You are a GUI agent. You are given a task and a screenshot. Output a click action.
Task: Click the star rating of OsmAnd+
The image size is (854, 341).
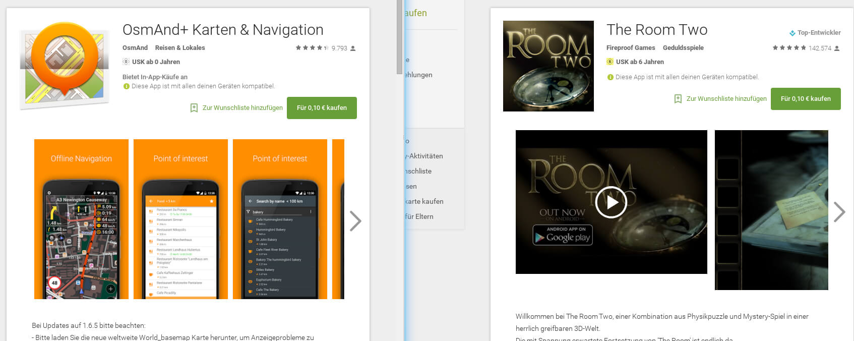312,48
